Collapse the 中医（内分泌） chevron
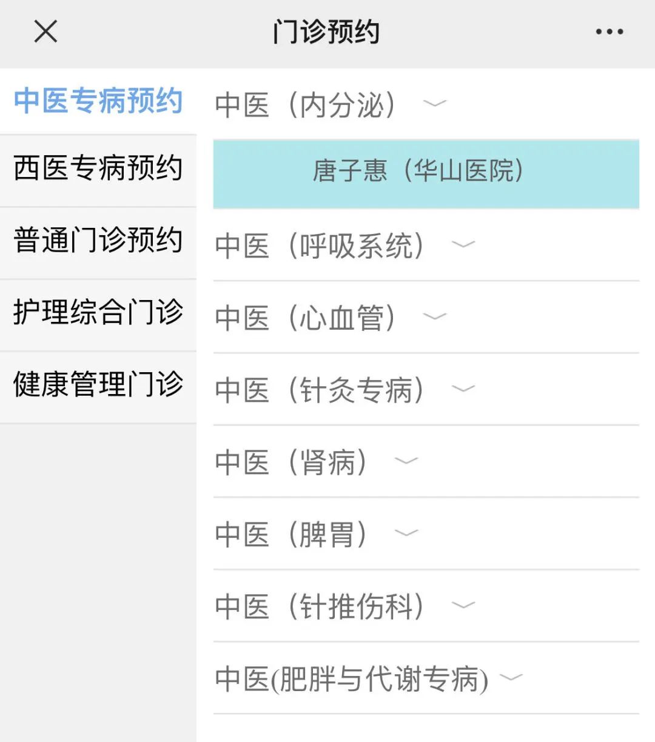 pos(434,104)
